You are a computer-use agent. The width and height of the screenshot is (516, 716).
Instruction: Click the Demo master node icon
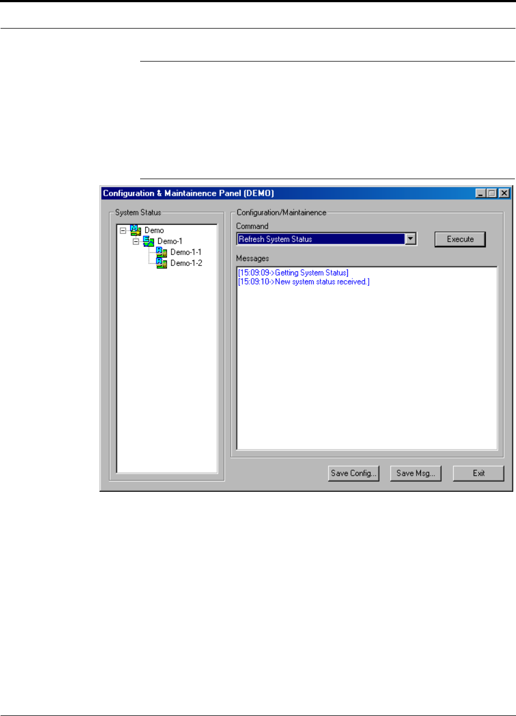tap(136, 231)
